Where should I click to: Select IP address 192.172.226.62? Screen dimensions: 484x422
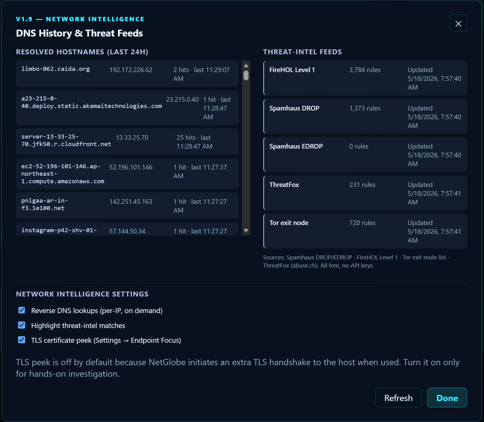(x=131, y=70)
